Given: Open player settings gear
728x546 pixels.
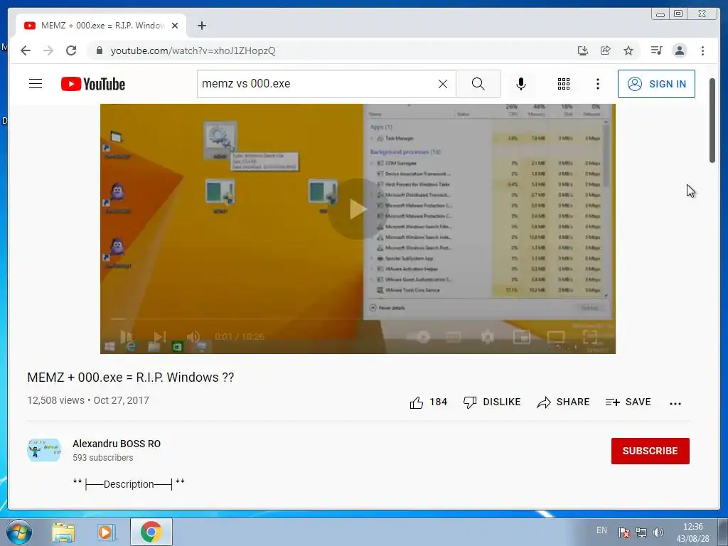Looking at the screenshot, I should (488, 336).
